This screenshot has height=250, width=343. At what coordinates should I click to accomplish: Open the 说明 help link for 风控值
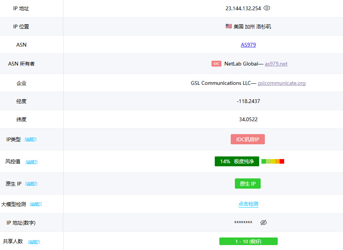(x=31, y=162)
